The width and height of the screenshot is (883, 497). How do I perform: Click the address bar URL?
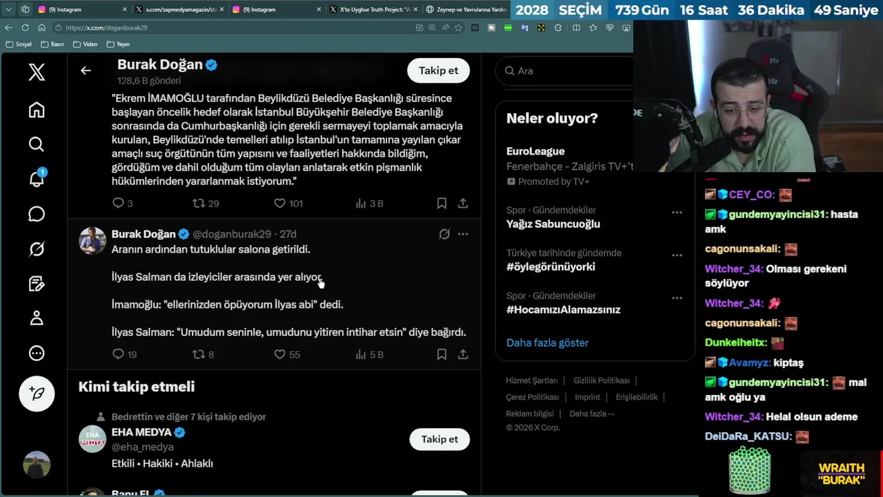pos(107,28)
